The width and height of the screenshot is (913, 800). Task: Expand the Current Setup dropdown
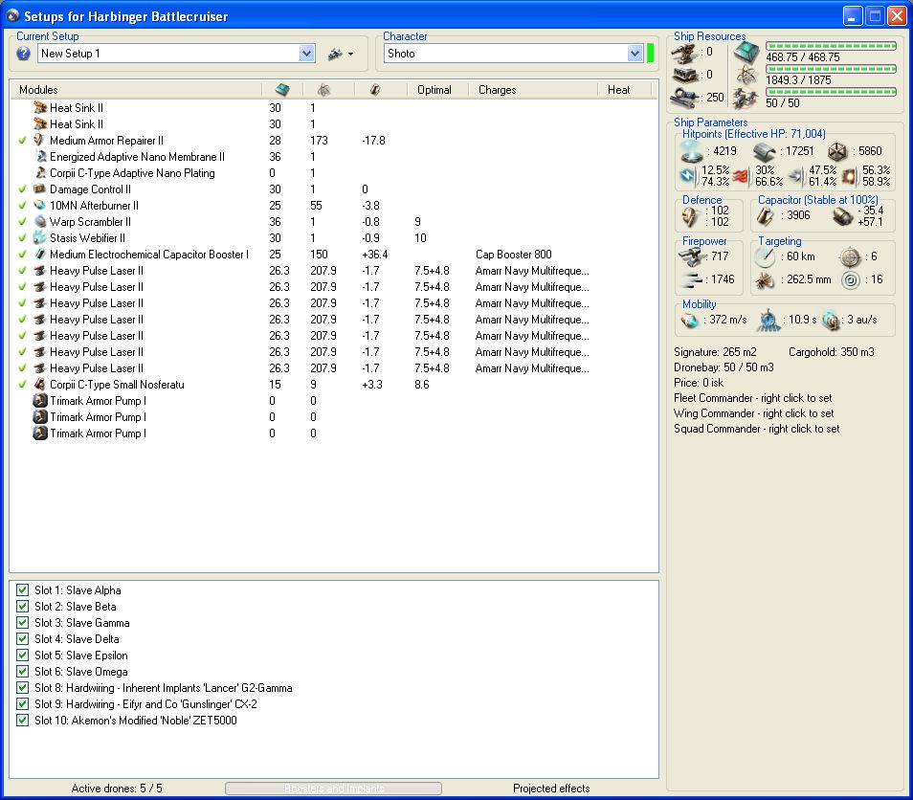tap(306, 54)
